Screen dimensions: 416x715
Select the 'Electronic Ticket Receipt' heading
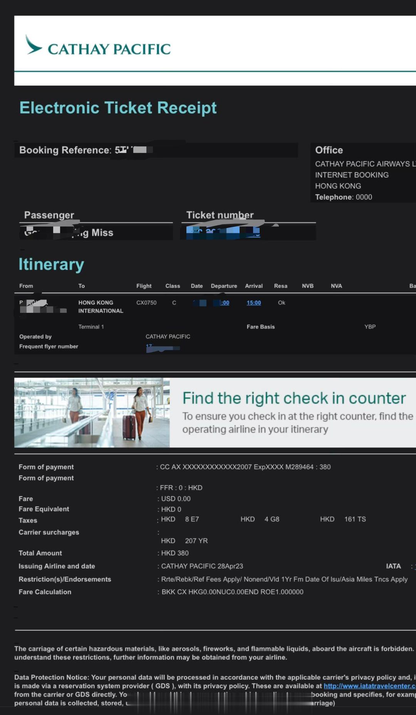(118, 108)
